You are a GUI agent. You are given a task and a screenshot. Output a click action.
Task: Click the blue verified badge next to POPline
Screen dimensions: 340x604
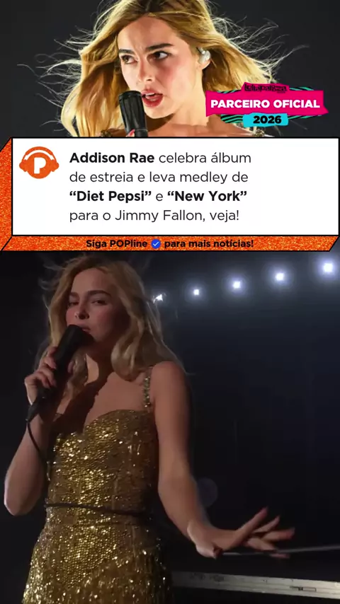[x=156, y=244]
